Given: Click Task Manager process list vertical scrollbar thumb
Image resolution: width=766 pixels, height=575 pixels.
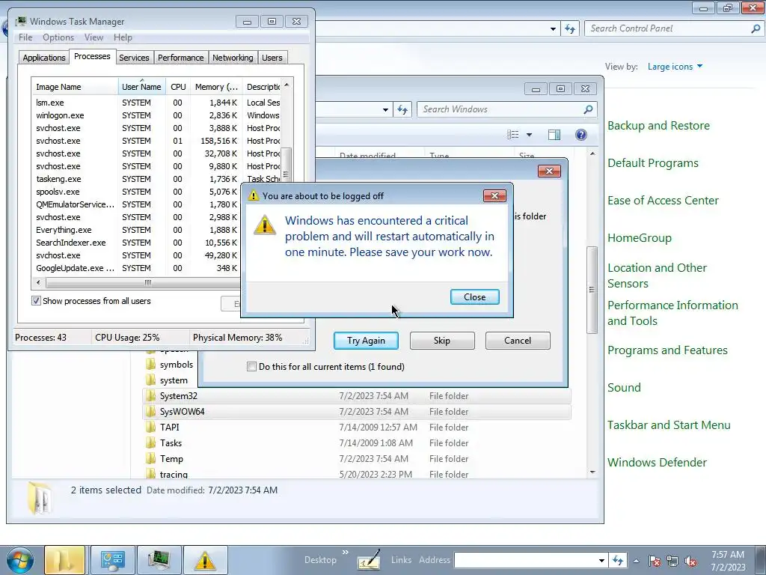Looking at the screenshot, I should pyautogui.click(x=287, y=164).
